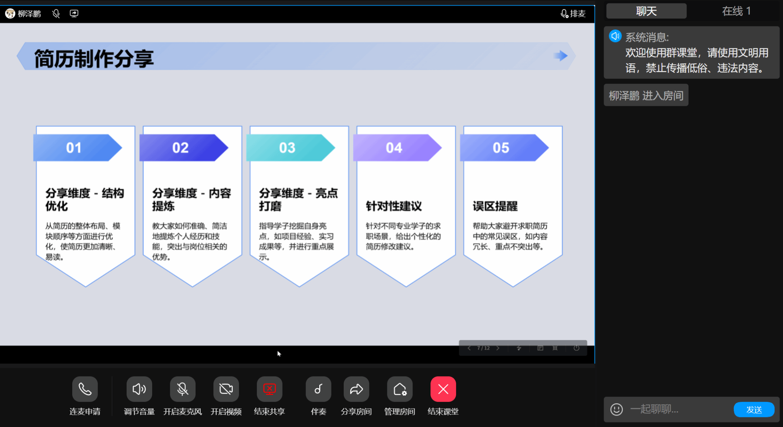Open the 调节音量 volume control
This screenshot has height=427, width=783.
click(x=139, y=389)
